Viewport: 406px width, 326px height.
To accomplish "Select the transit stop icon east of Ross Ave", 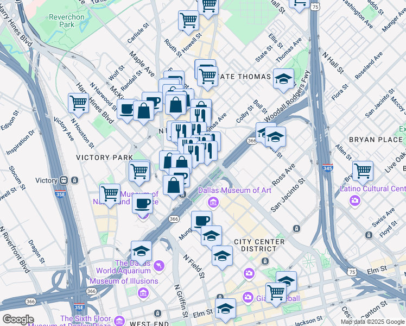I will coord(296,228).
